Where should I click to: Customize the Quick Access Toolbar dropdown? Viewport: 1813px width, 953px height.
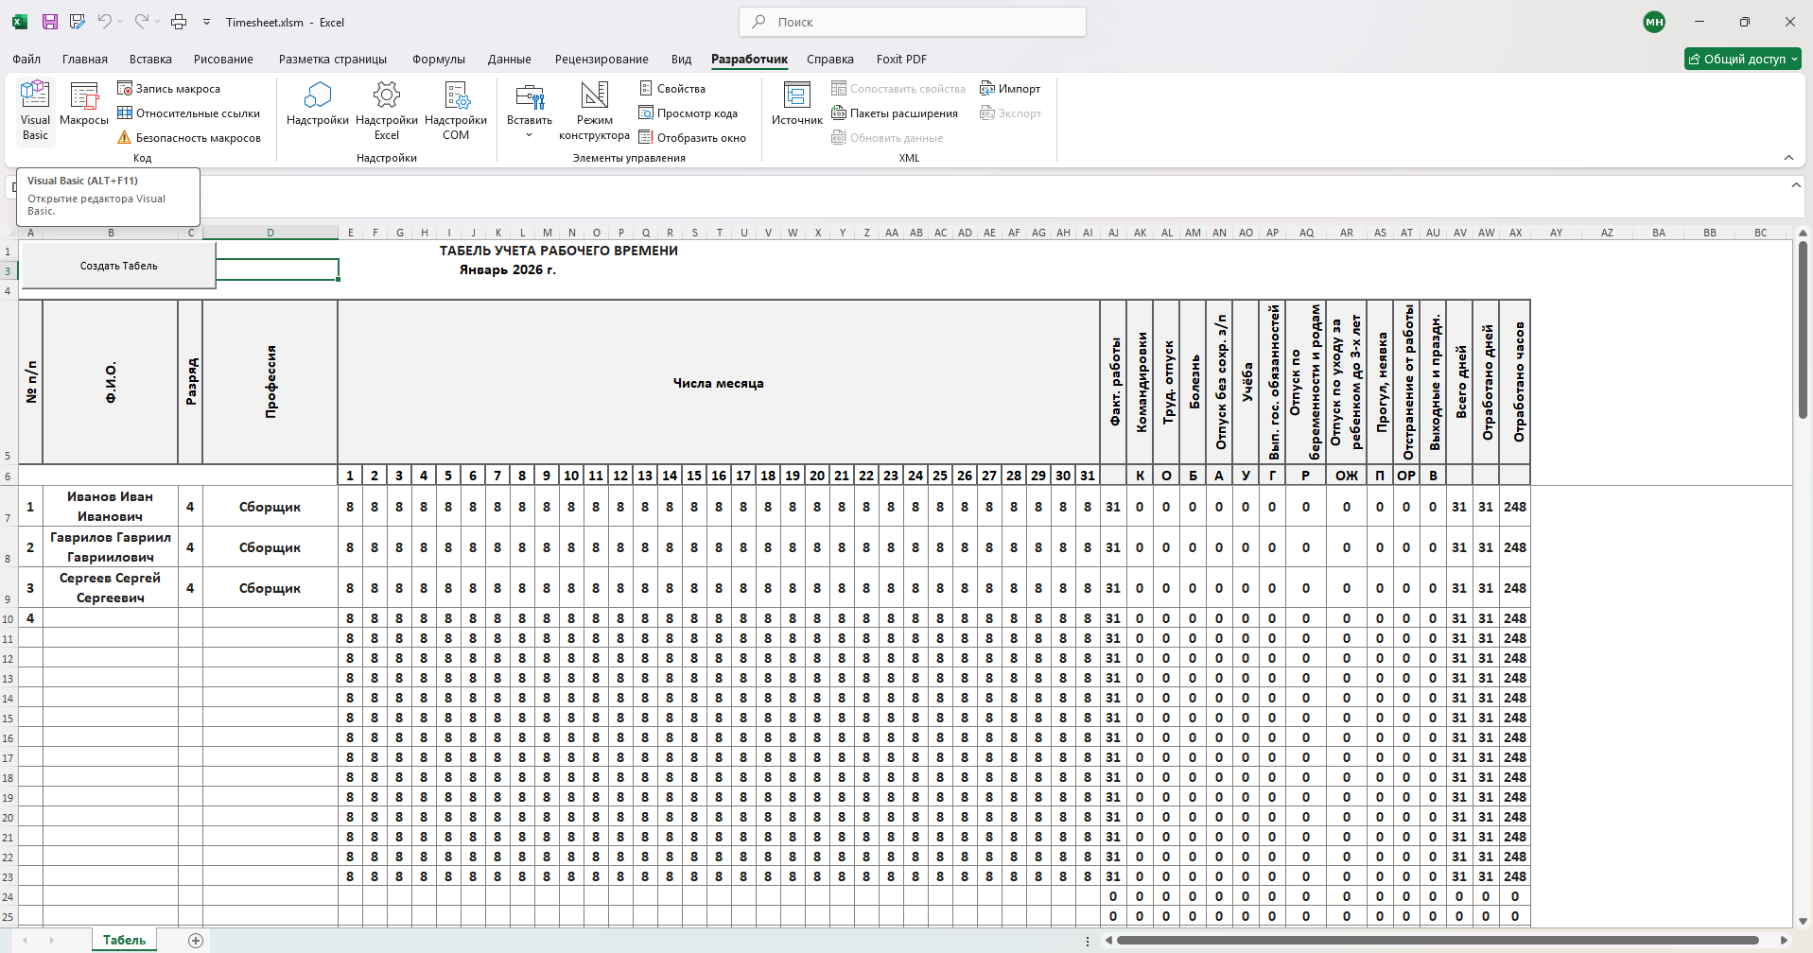[x=206, y=22]
